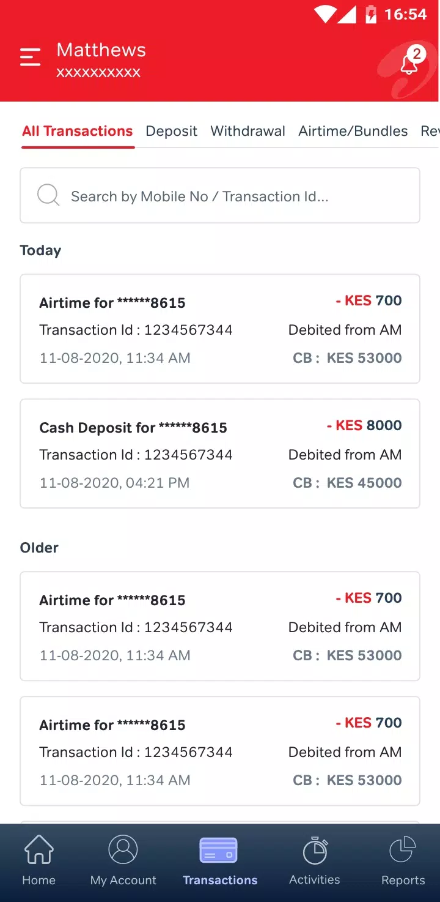Select the Airtime/Bundles tab
This screenshot has width=440, height=902.
click(353, 131)
